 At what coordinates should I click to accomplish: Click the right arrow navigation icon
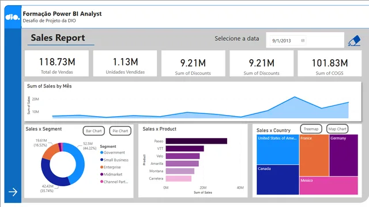pyautogui.click(x=13, y=191)
